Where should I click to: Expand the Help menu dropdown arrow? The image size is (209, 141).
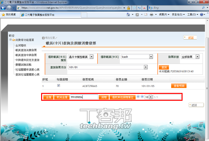(x=204, y=14)
